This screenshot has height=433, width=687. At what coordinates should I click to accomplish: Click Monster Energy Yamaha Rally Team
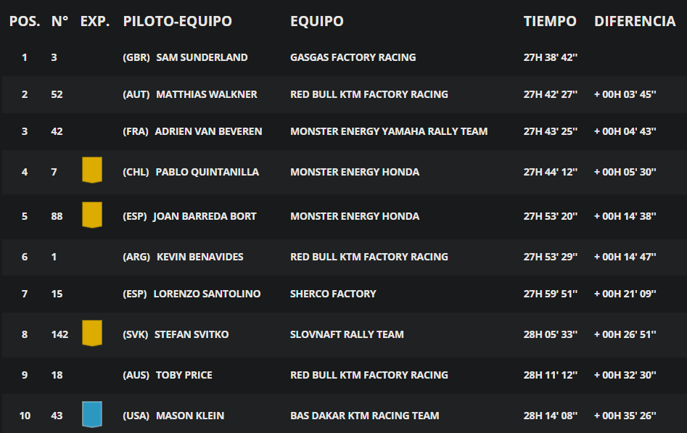pos(389,131)
